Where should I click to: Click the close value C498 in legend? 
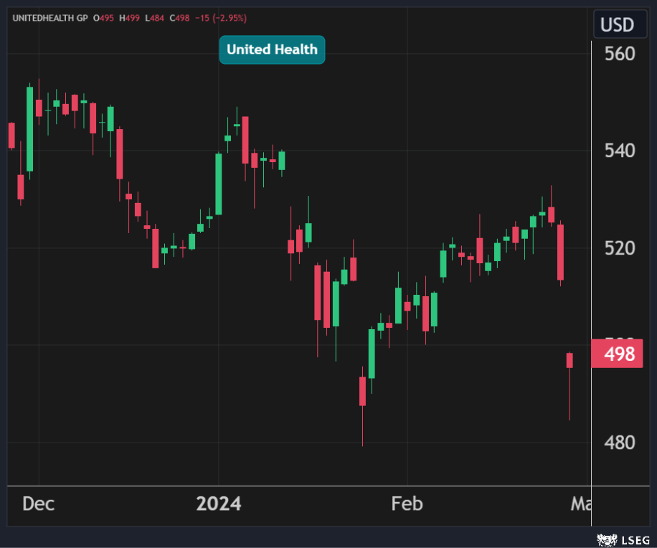[179, 17]
